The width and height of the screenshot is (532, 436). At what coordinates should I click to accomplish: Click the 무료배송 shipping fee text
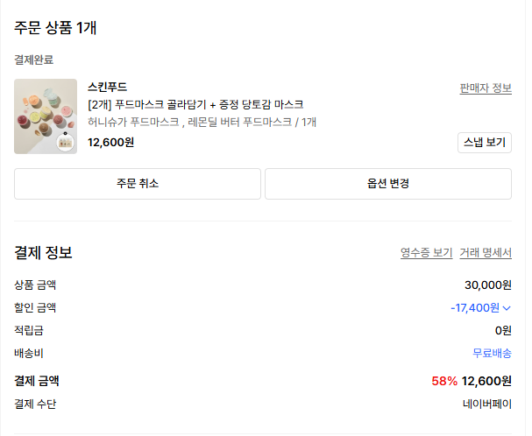(492, 354)
